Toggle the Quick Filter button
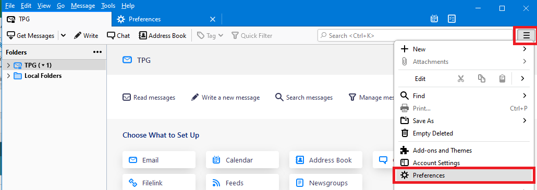 pos(252,35)
